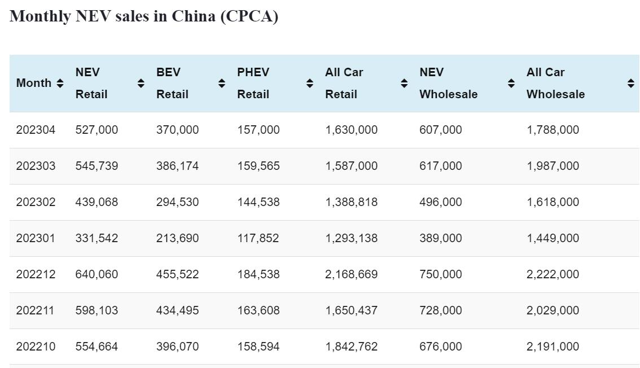The width and height of the screenshot is (640, 368).
Task: Click the BEV Retail header label
Action: point(172,83)
